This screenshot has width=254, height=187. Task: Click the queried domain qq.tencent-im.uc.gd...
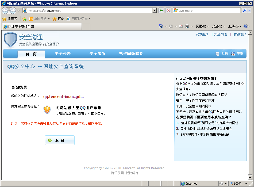click(x=64, y=97)
